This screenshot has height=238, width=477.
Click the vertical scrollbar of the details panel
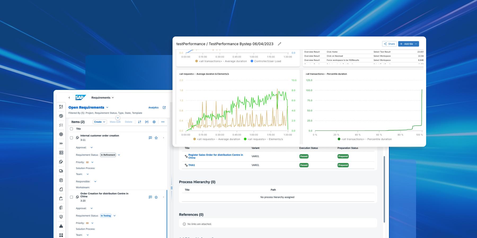click(x=384, y=189)
